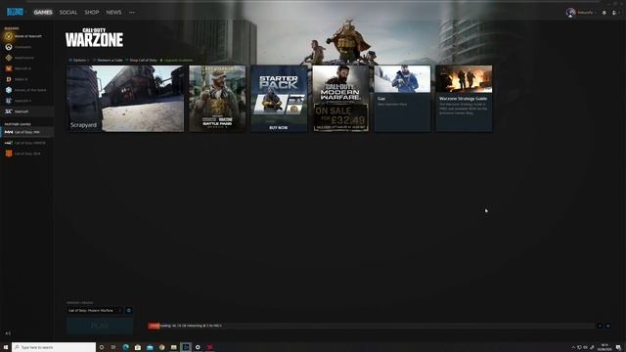Viewport: 626px width, 352px height.
Task: Click the gear icon beside the version dropdown
Action: coord(129,311)
